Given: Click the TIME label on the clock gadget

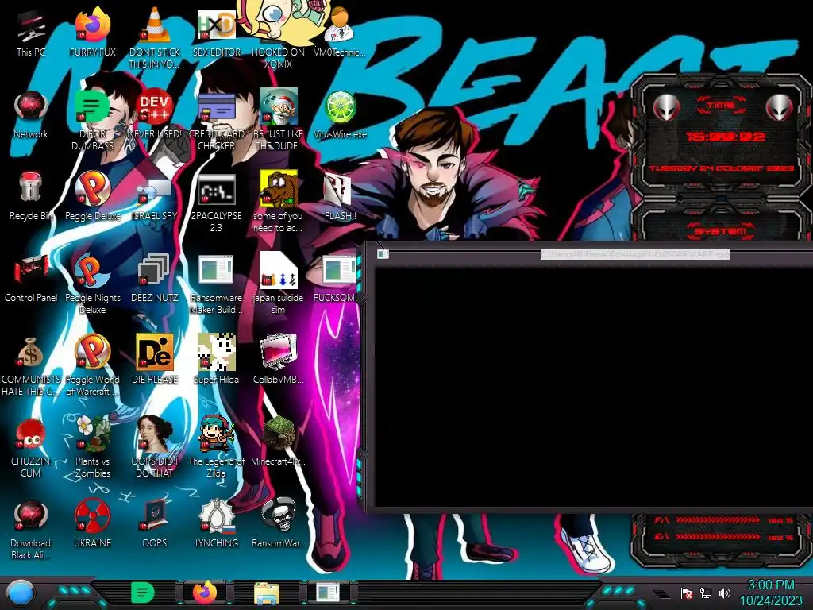Looking at the screenshot, I should click(x=721, y=106).
